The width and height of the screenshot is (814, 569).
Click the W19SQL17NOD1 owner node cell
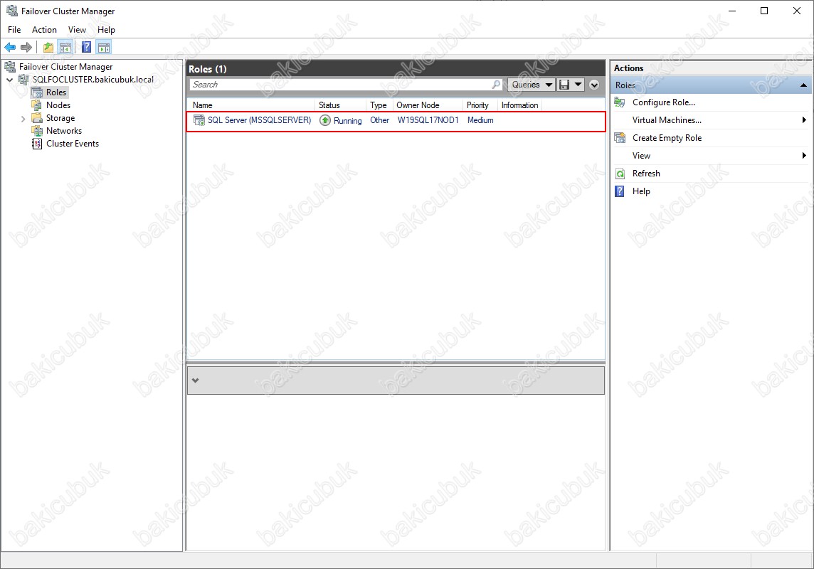click(428, 120)
